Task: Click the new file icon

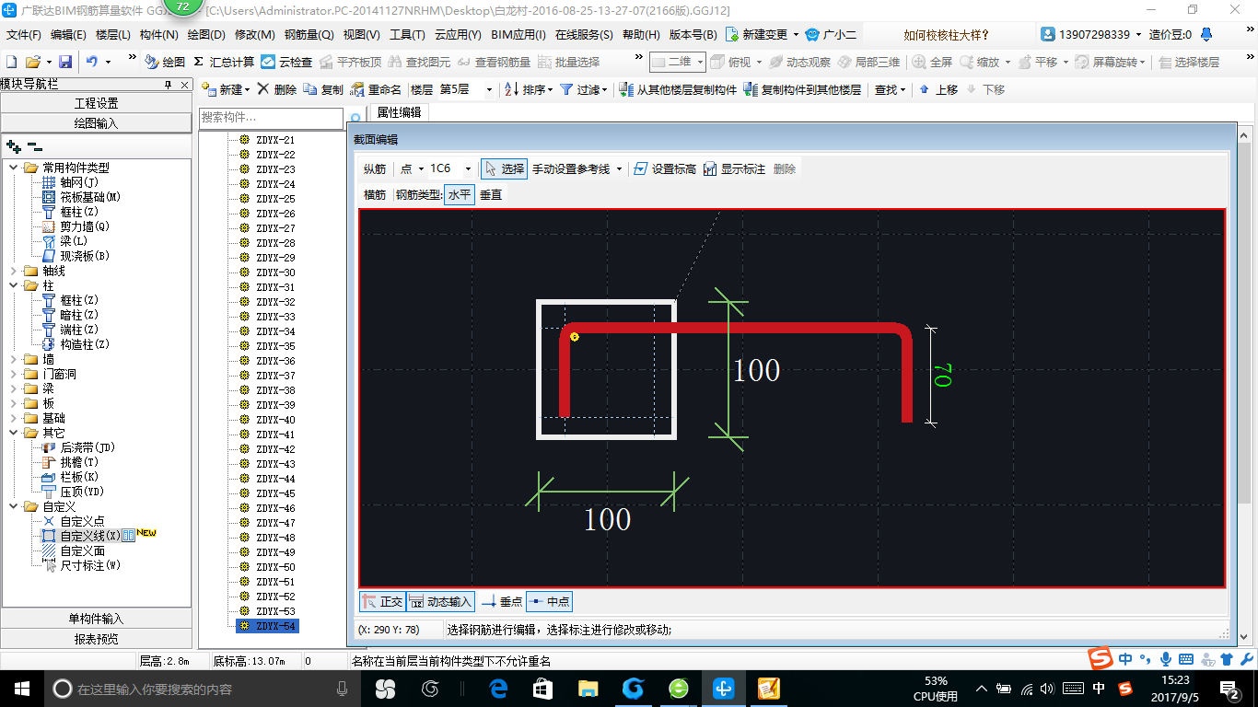Action: pos(12,62)
